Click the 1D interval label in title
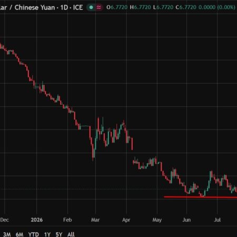This screenshot has height=237, width=237. (64, 7)
